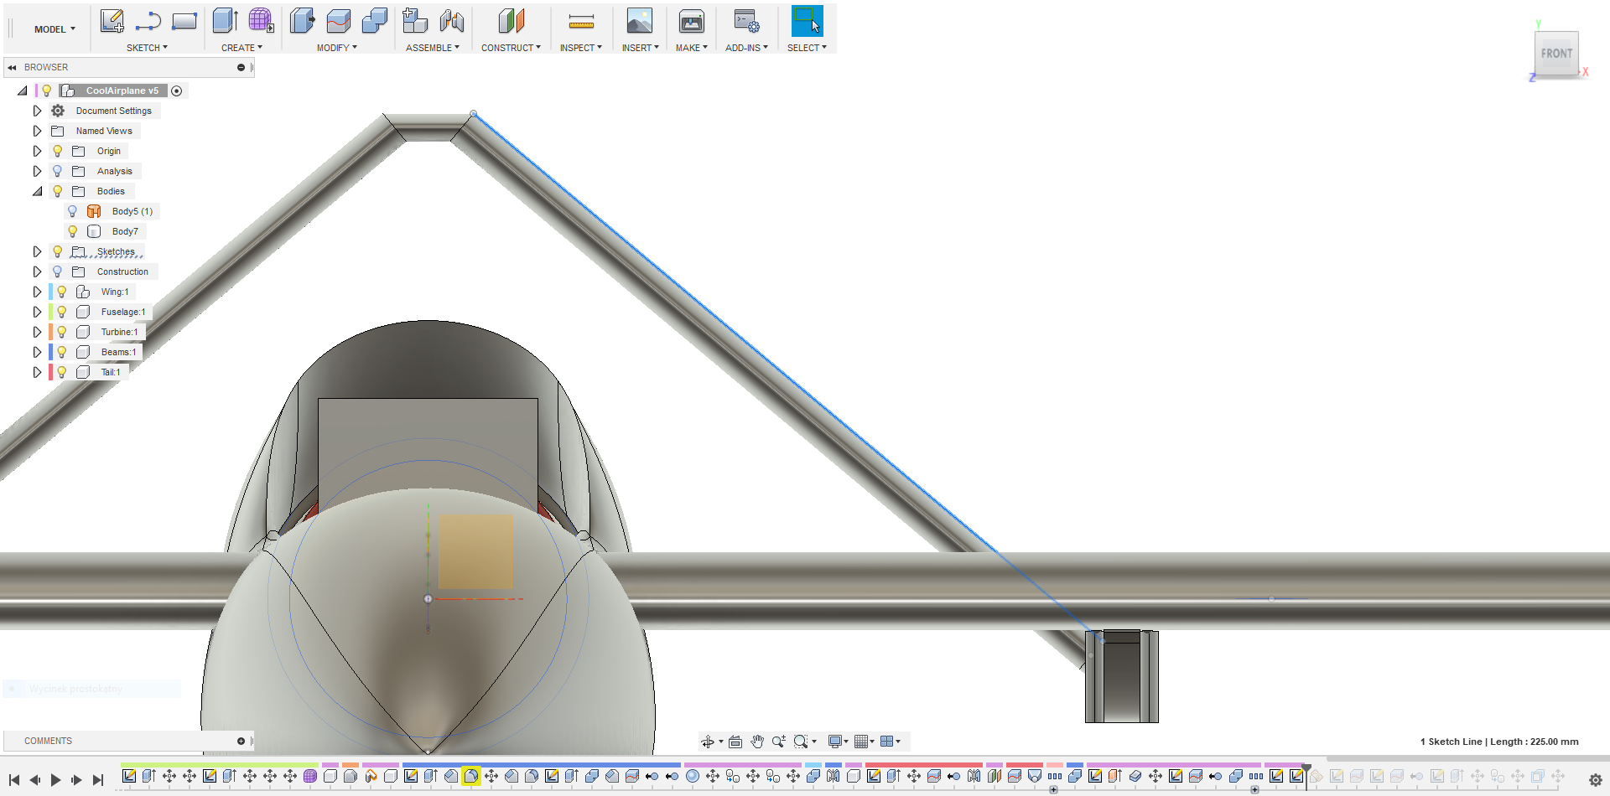This screenshot has width=1610, height=796.
Task: Expand the Turbine:1 component
Action: [37, 332]
